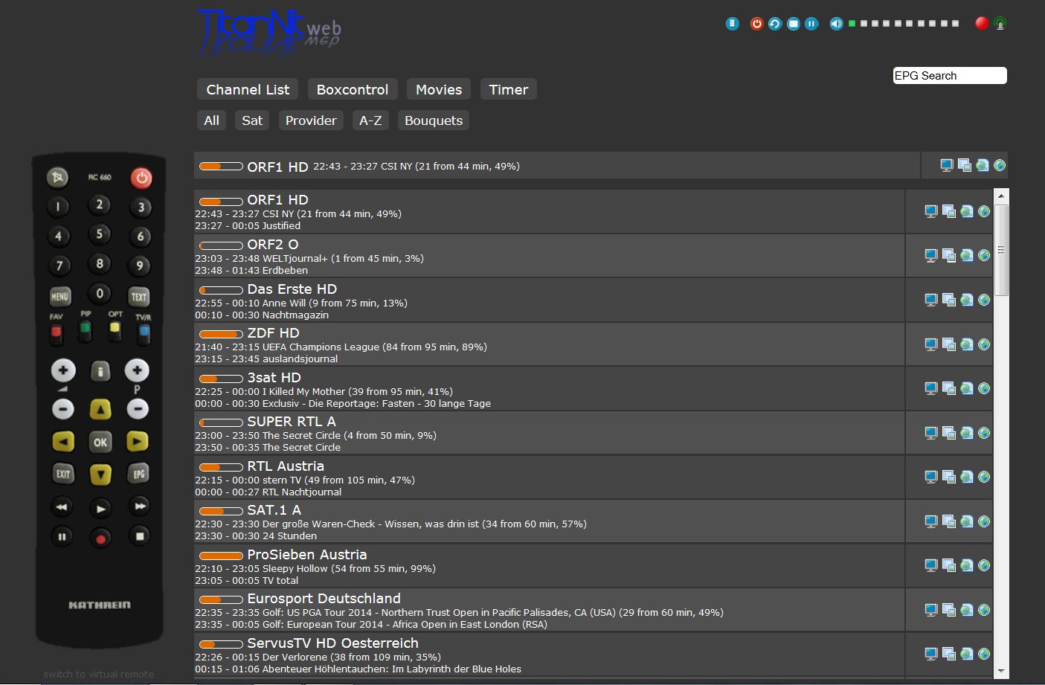Click the globe icon for RTL Austria
Image resolution: width=1045 pixels, height=685 pixels.
[984, 477]
